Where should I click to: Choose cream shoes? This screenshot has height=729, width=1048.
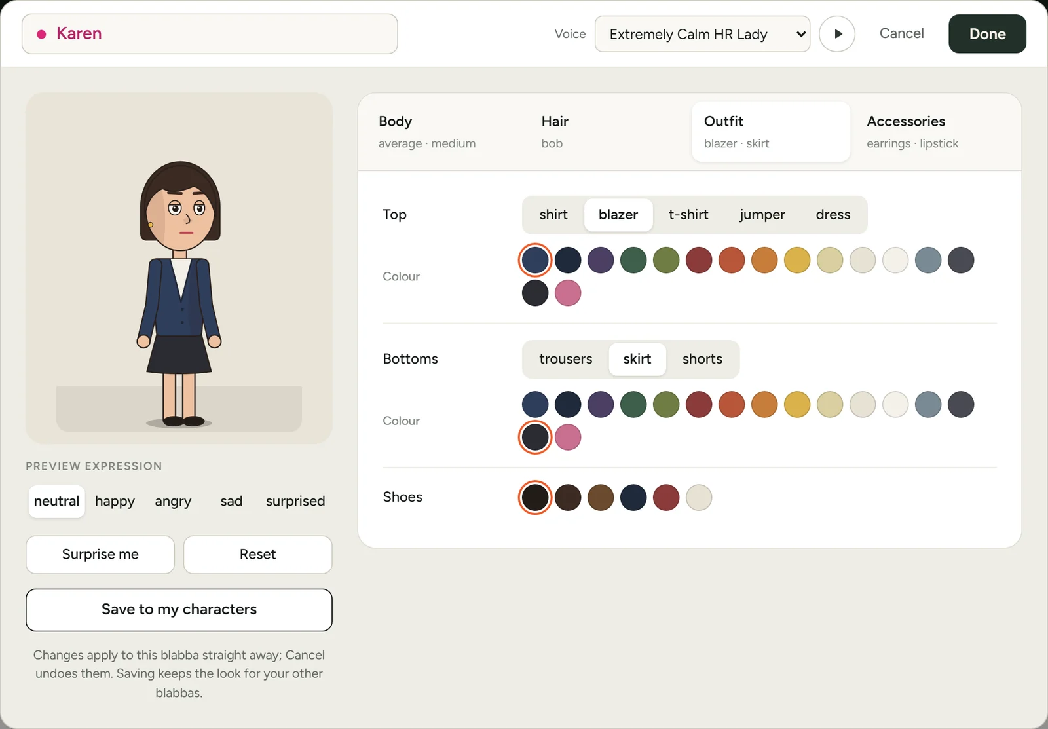699,497
